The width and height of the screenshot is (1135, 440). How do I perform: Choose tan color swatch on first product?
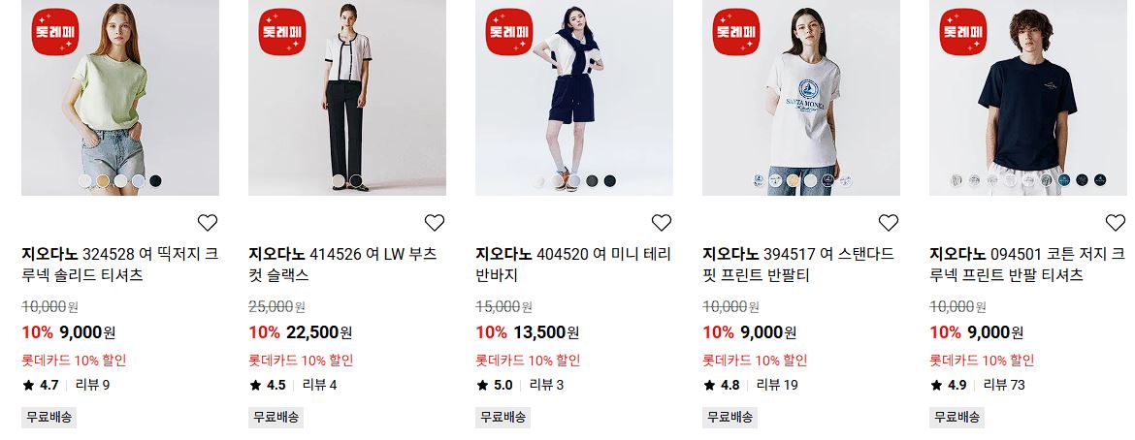pyautogui.click(x=103, y=180)
